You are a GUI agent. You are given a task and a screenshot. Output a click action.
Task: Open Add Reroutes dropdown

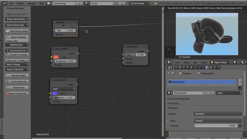[17, 45]
